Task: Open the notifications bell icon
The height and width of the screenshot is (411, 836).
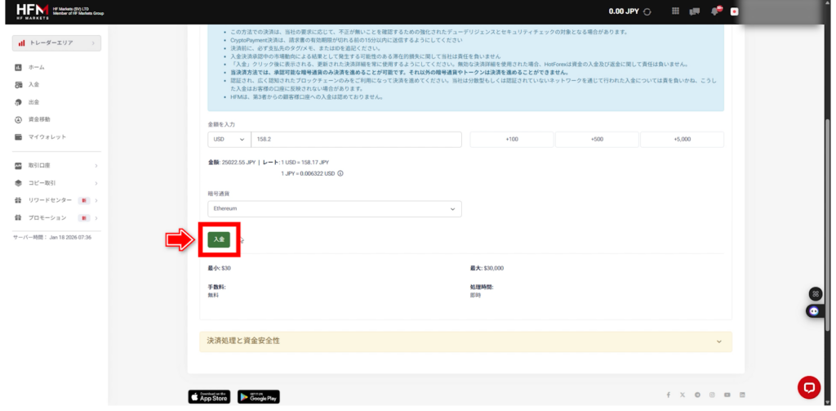Action: (x=715, y=11)
